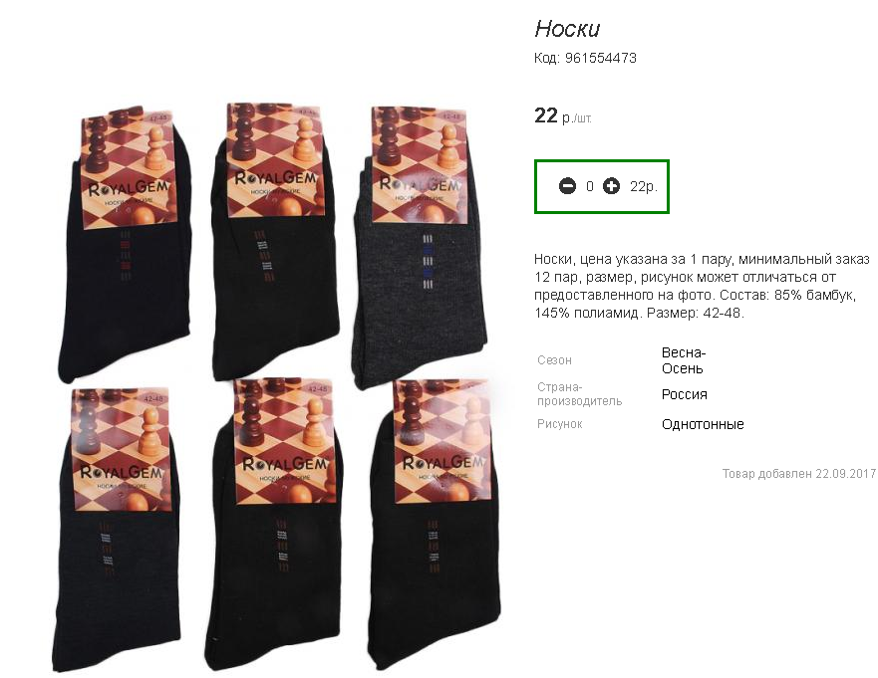This screenshot has height=678, width=878.
Task: Increase sock quantity with plus icon
Action: [611, 186]
